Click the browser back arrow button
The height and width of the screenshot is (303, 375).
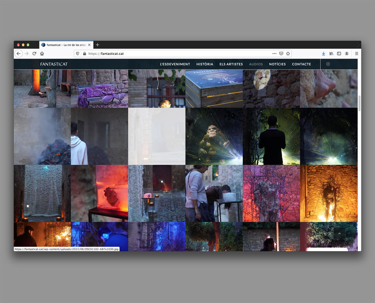pyautogui.click(x=19, y=54)
